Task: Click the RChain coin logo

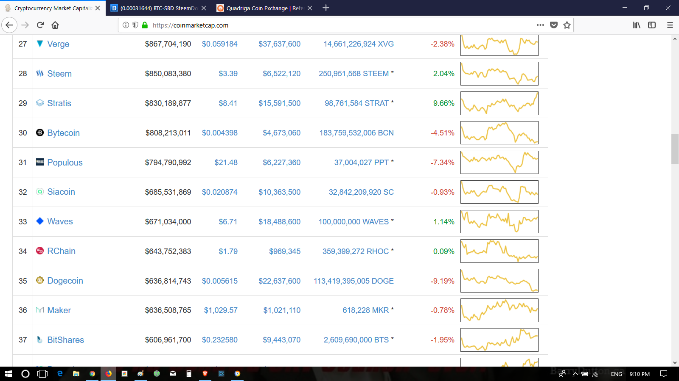Action: coord(40,251)
